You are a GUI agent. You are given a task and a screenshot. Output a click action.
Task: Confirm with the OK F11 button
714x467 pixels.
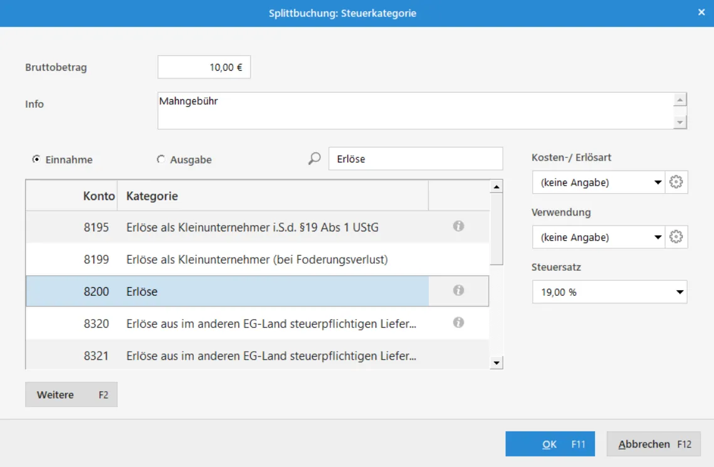tap(550, 444)
